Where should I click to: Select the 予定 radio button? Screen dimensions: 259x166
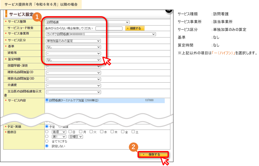pyautogui.click(x=47, y=127)
